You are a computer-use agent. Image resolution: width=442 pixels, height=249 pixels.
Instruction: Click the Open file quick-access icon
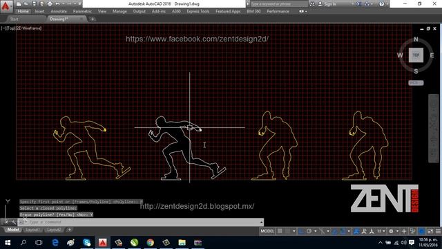[26, 4]
